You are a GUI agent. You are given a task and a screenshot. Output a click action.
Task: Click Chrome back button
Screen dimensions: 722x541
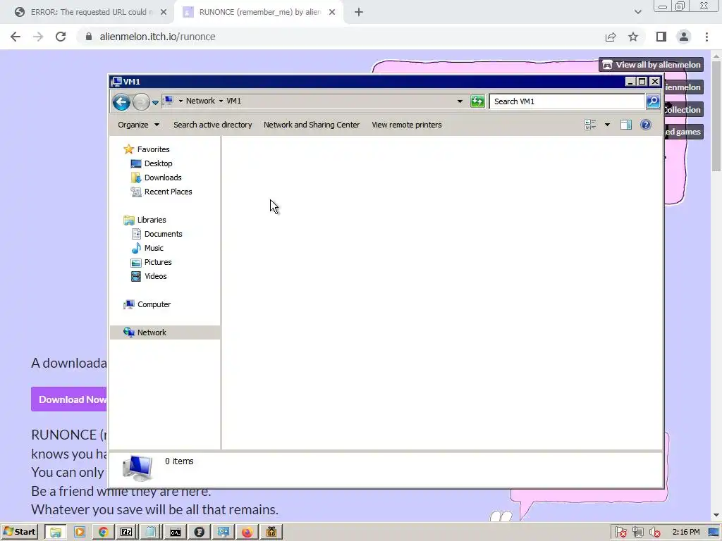16,37
